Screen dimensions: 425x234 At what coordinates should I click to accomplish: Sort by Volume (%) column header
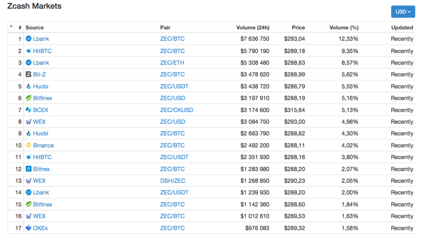(344, 28)
